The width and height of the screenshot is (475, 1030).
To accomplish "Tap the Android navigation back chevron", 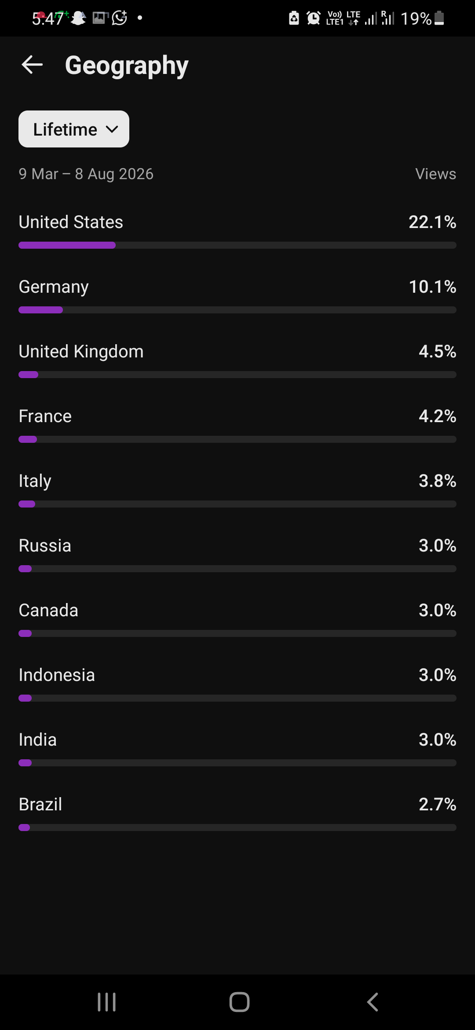I will click(x=373, y=1002).
